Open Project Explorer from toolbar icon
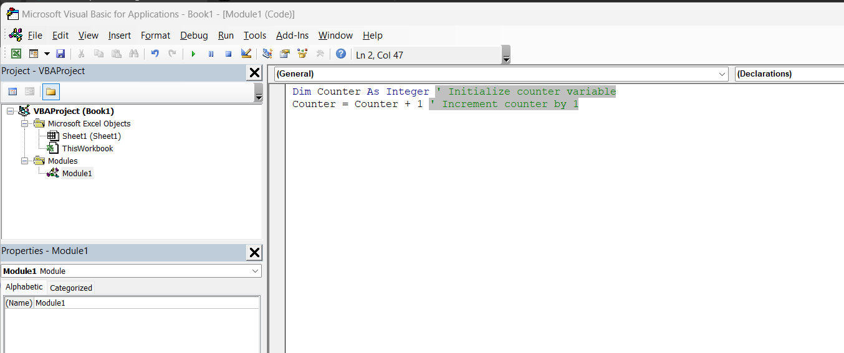 click(x=267, y=54)
